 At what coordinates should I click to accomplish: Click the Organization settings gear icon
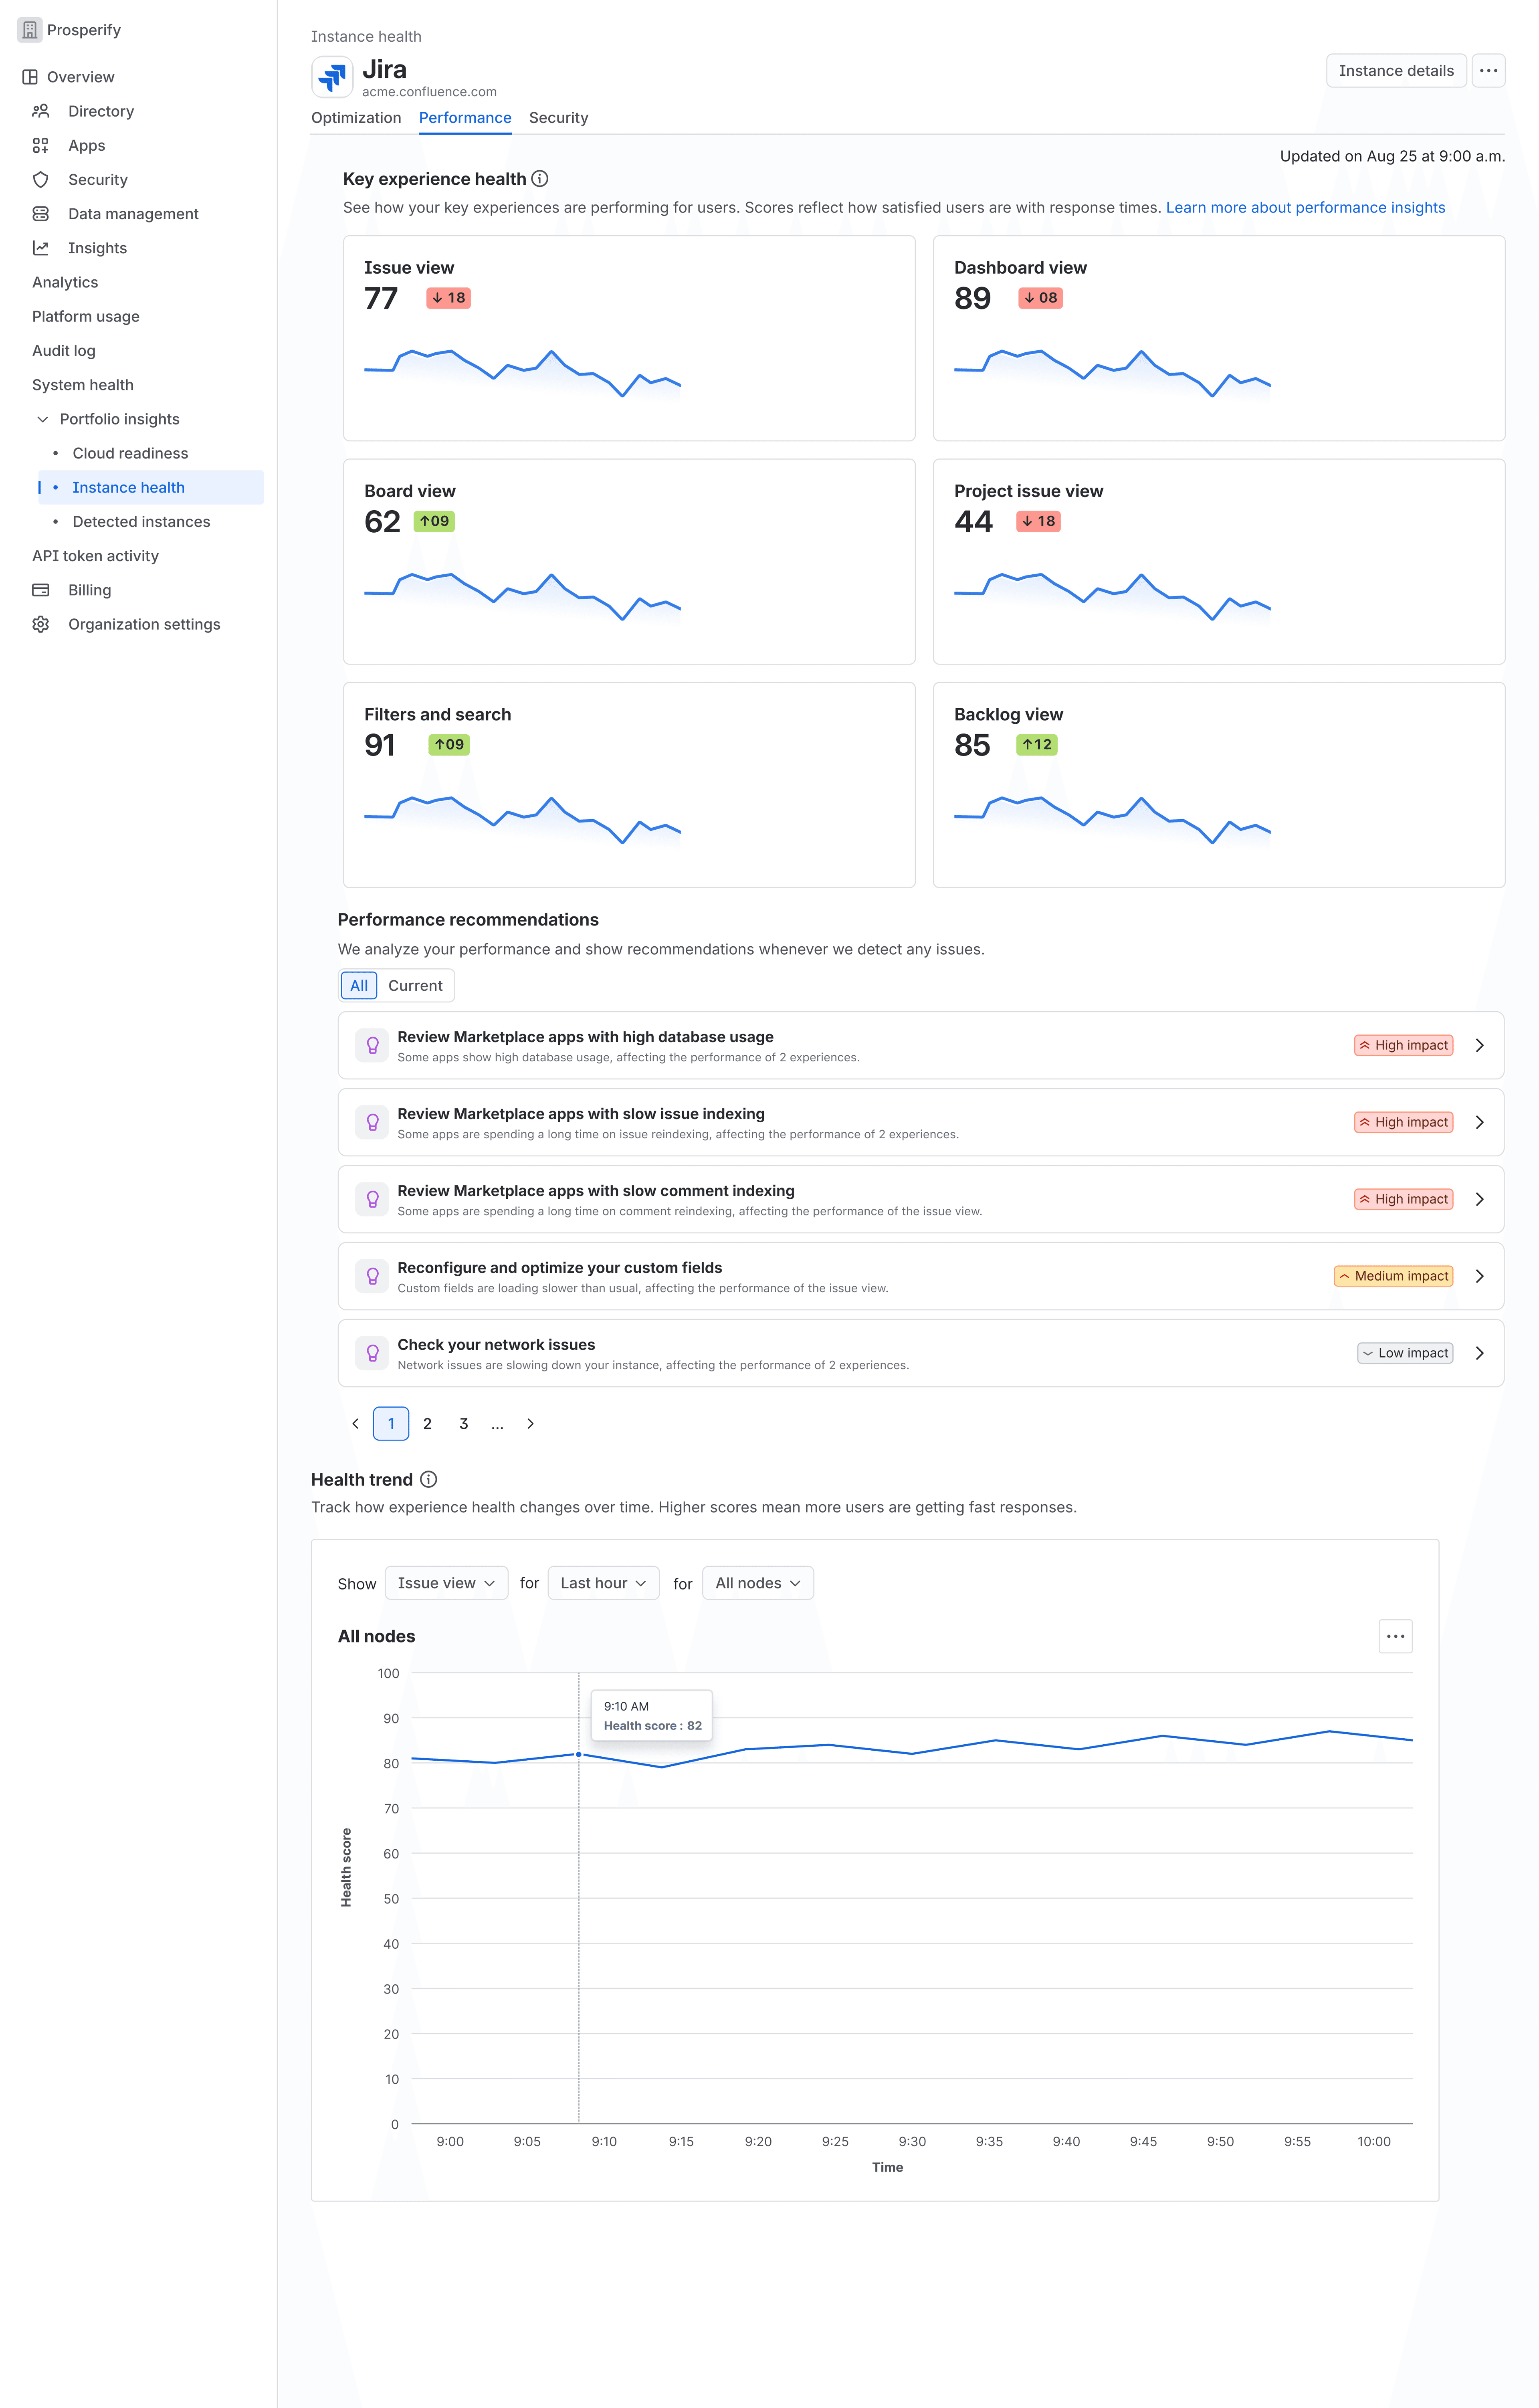[41, 624]
